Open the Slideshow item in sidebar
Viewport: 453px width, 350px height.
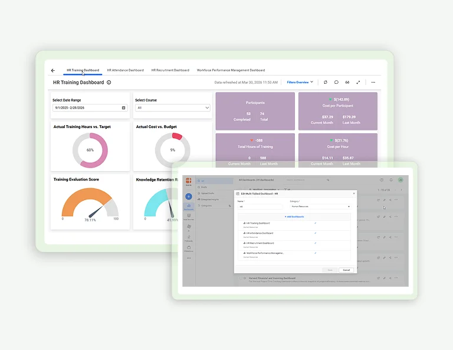click(x=189, y=248)
